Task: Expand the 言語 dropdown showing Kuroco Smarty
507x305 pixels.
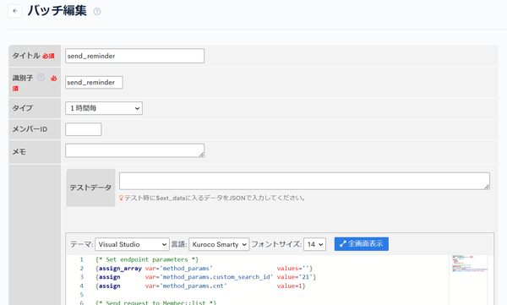Action: (219, 244)
